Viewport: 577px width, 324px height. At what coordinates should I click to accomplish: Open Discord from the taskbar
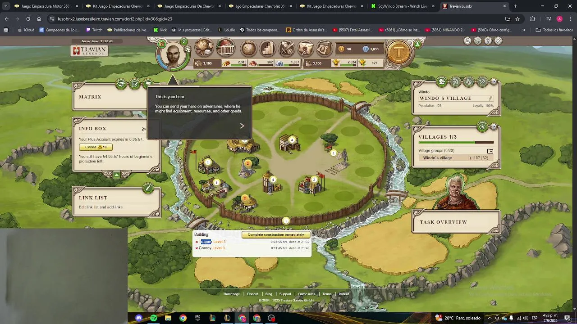[138, 318]
